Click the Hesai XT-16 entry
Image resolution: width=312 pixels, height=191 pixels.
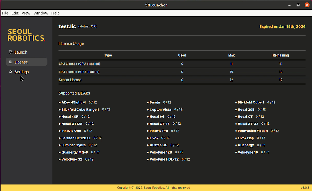164,124
